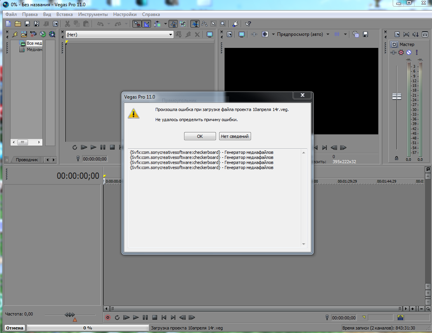
Task: Open the Вид menu
Action: (x=47, y=14)
